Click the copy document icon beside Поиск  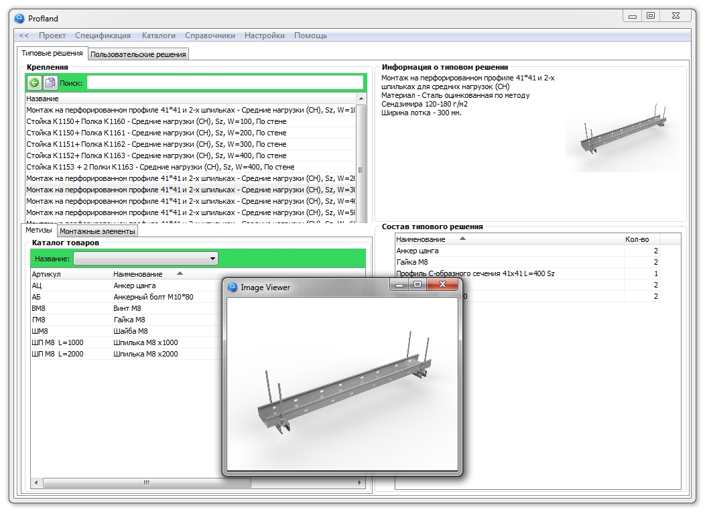coord(50,82)
